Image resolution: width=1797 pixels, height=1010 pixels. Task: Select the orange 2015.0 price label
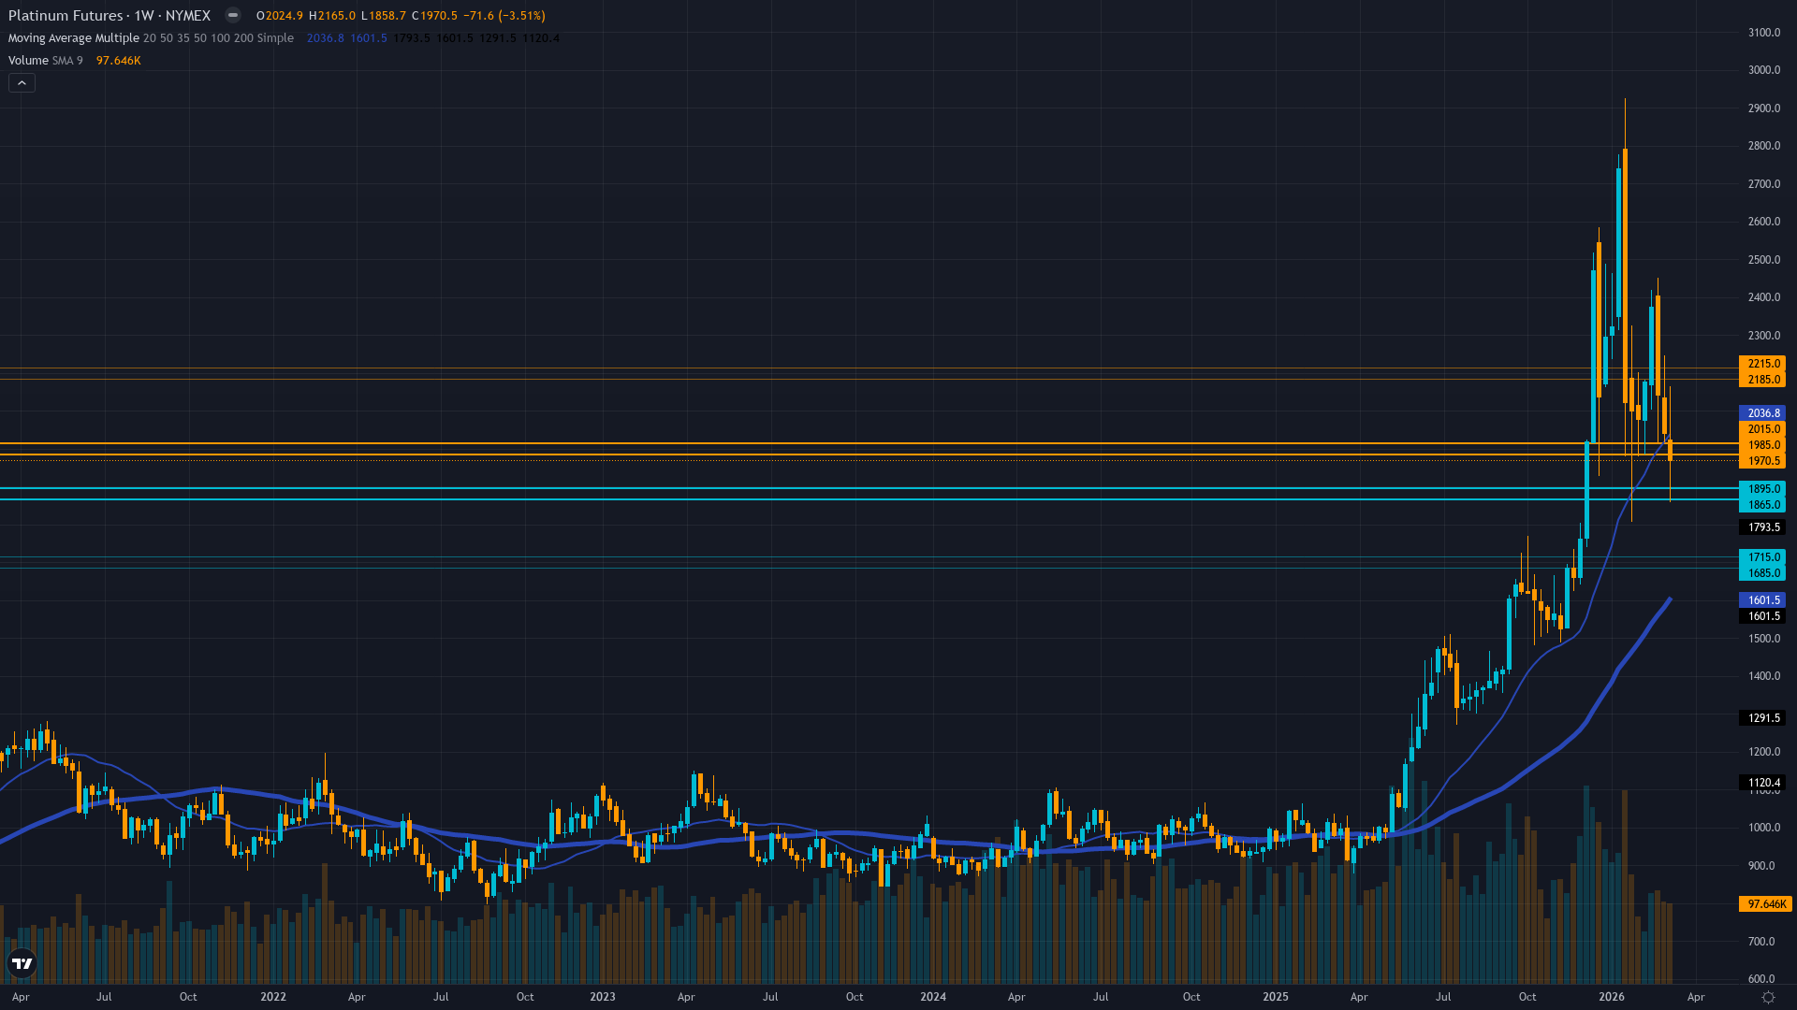[1762, 429]
